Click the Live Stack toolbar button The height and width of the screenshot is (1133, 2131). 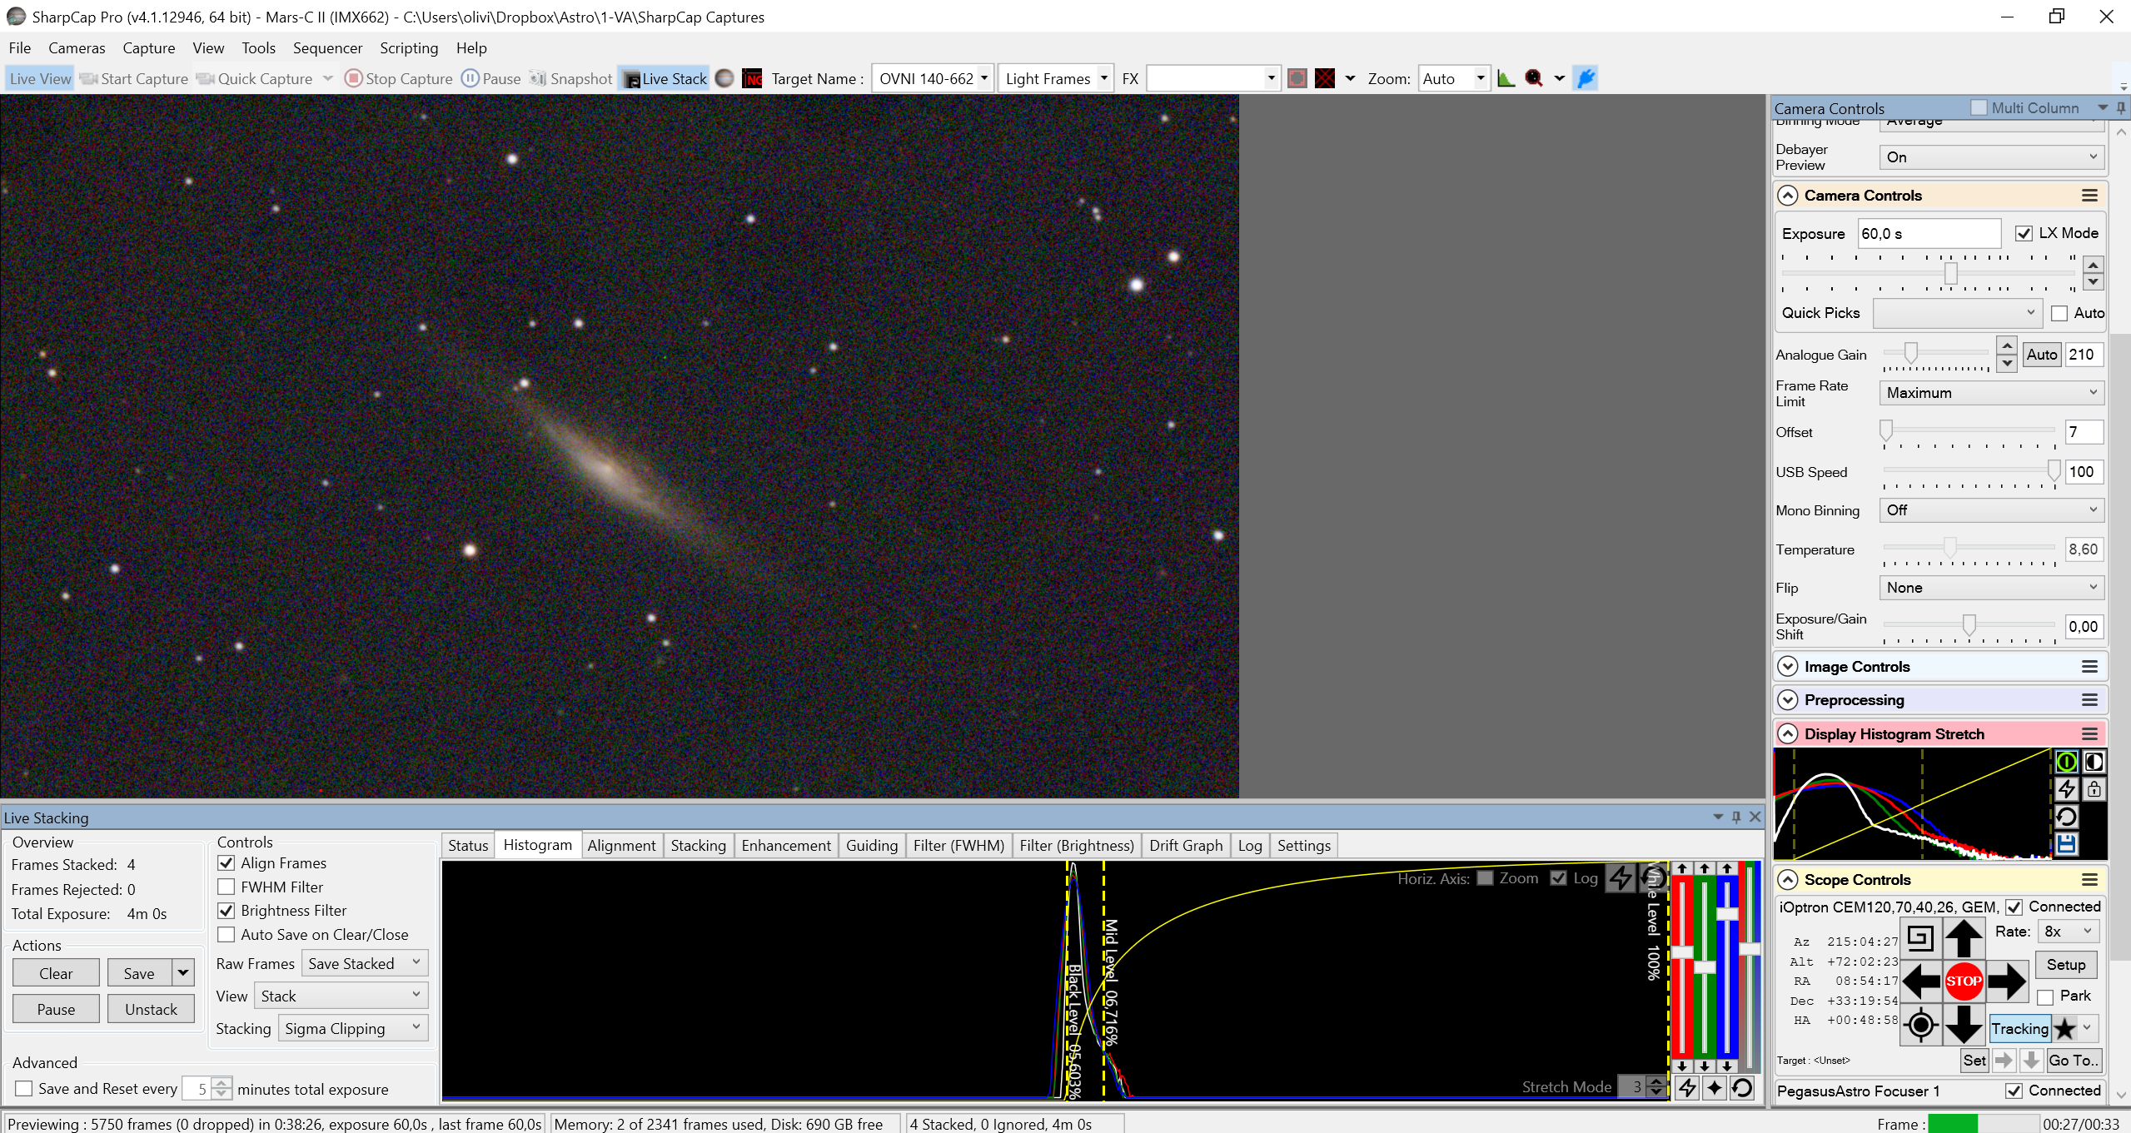click(x=665, y=78)
